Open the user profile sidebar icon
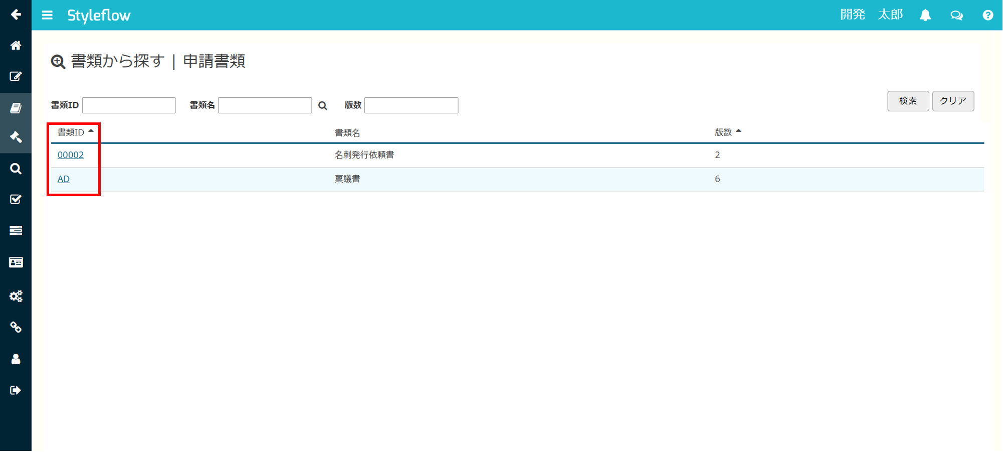Viewport: 1003px width, 452px height. click(16, 359)
